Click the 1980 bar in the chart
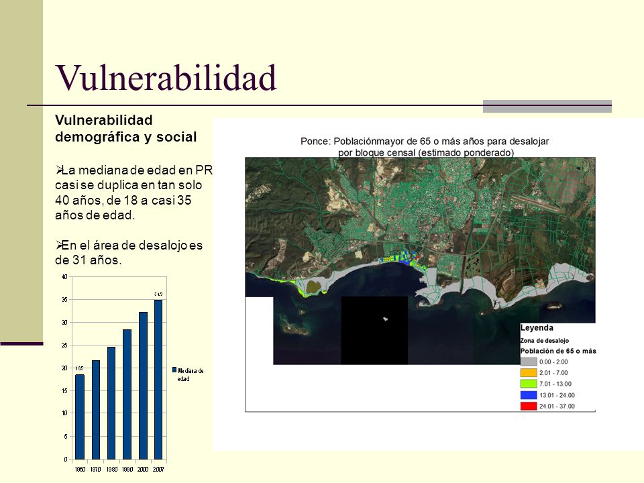Screen dimensions: 644x483 pyautogui.click(x=111, y=403)
